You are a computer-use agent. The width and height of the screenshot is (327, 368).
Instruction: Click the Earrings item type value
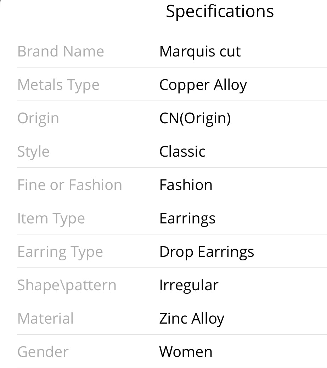[187, 219]
